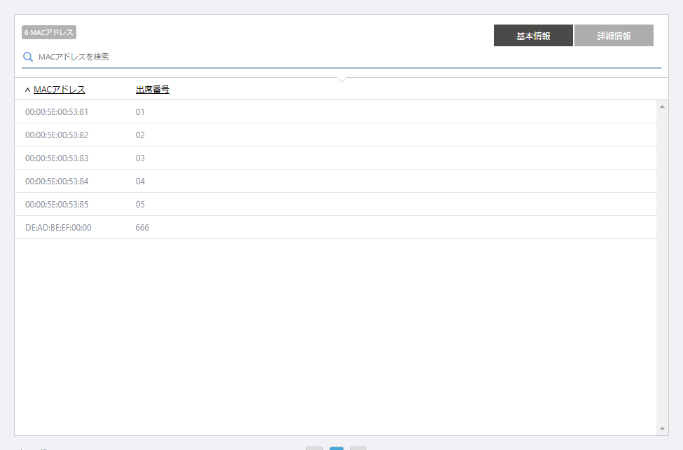Select MAC address DE:AD:BE:EF:00:00
Screen dimensions: 683x450
click(58, 228)
